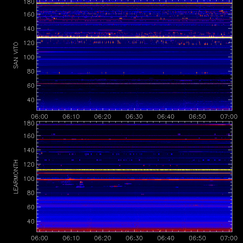The width and height of the screenshot is (243, 243).
Task: Click 06:20 time label under San Vito plot
Action: [103, 117]
